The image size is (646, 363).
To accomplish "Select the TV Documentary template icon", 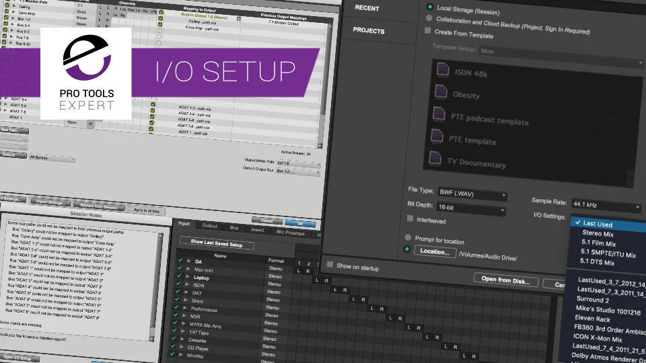I will pyautogui.click(x=435, y=159).
